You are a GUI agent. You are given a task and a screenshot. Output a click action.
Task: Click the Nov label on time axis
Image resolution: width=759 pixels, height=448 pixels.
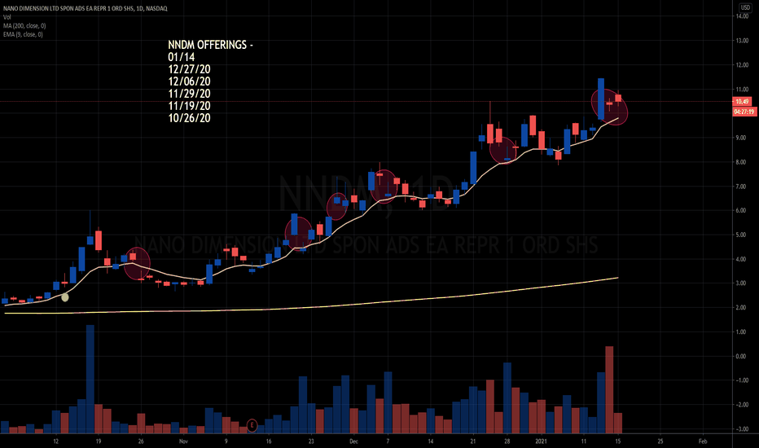[183, 441]
